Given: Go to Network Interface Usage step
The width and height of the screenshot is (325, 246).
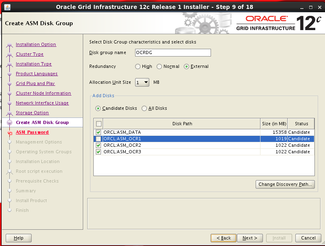Looking at the screenshot, I should click(x=42, y=103).
